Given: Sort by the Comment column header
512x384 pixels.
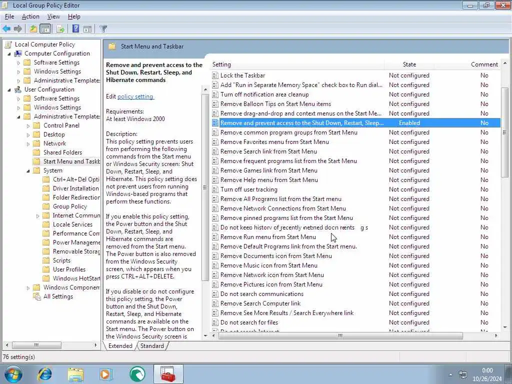Looking at the screenshot, I should [484, 64].
